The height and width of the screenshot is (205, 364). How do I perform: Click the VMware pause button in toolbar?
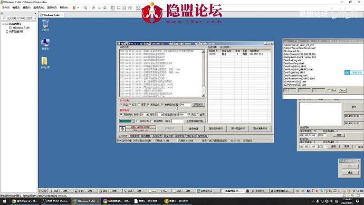[74, 8]
